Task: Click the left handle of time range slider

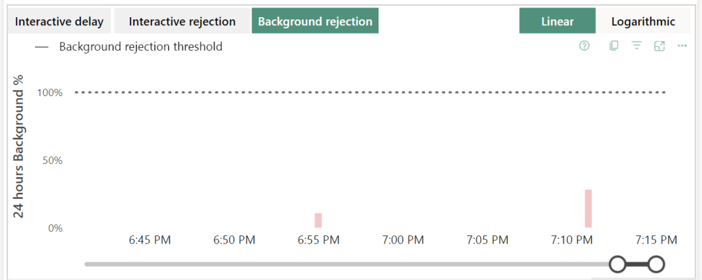Action: point(618,264)
